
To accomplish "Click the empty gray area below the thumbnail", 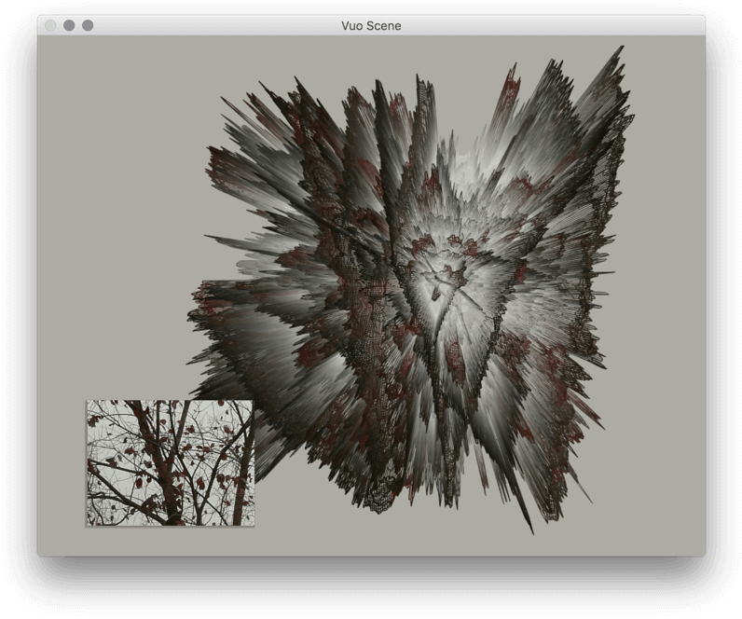I will (x=170, y=542).
